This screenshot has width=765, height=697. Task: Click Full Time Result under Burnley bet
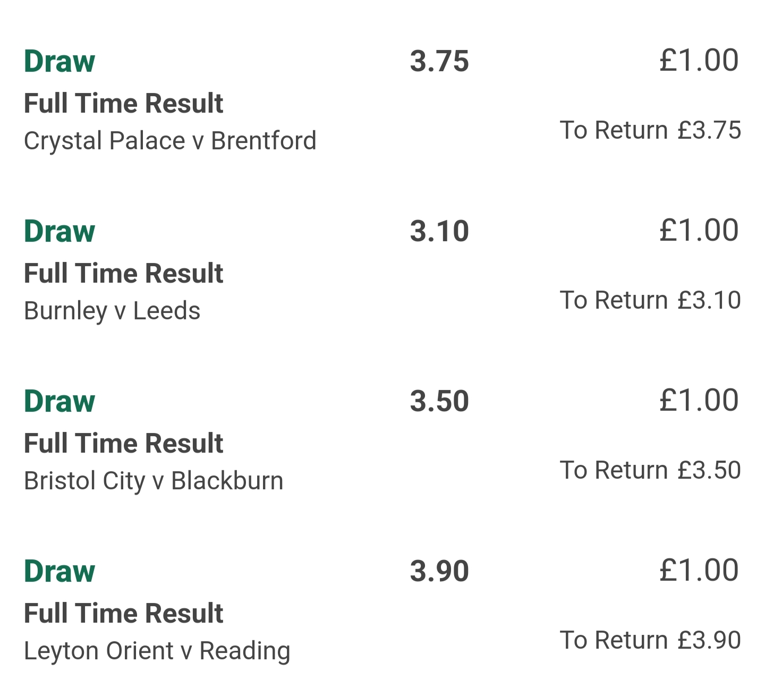pyautogui.click(x=123, y=274)
